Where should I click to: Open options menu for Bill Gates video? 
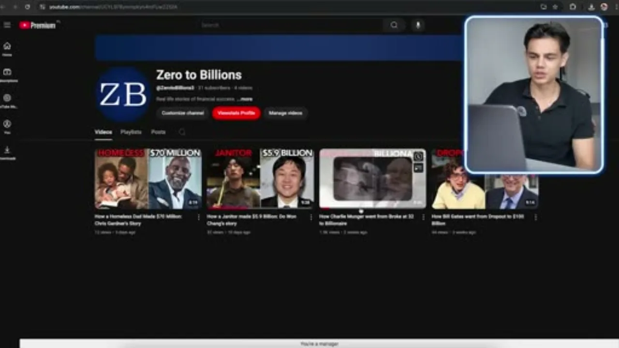tap(535, 217)
